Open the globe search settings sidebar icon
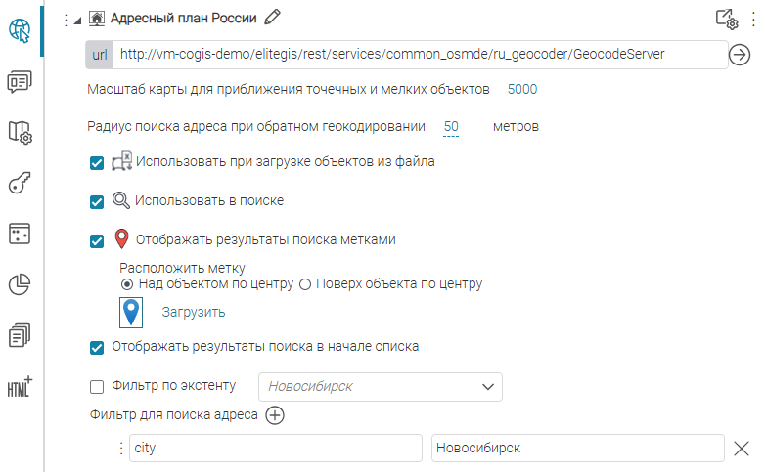 click(x=20, y=31)
